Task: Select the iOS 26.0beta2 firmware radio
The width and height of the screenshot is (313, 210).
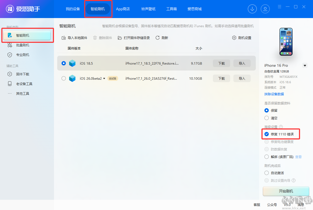Action: tap(64, 78)
